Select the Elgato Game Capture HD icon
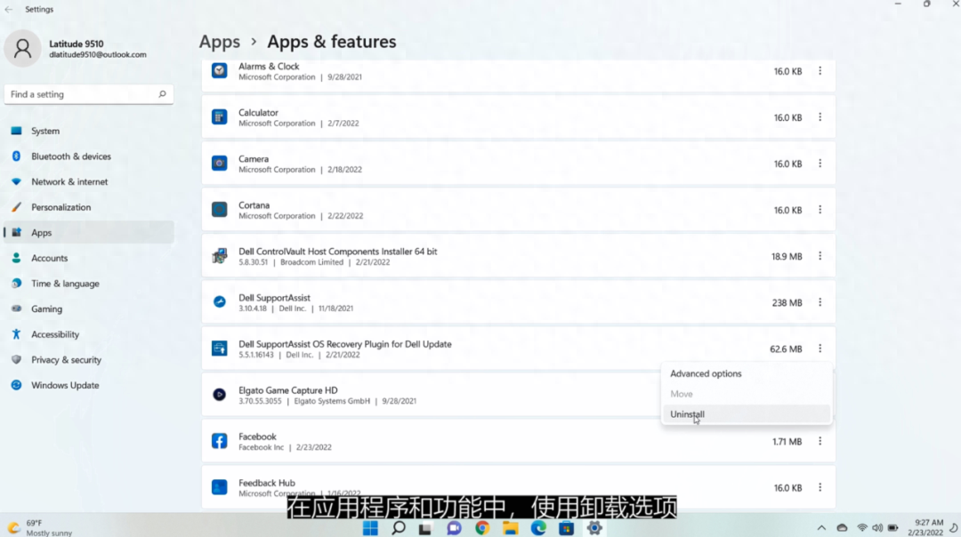The width and height of the screenshot is (961, 537). (220, 395)
